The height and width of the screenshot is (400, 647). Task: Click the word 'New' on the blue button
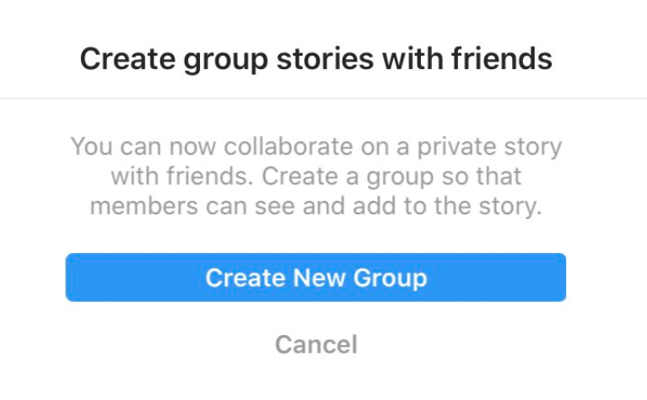[320, 278]
